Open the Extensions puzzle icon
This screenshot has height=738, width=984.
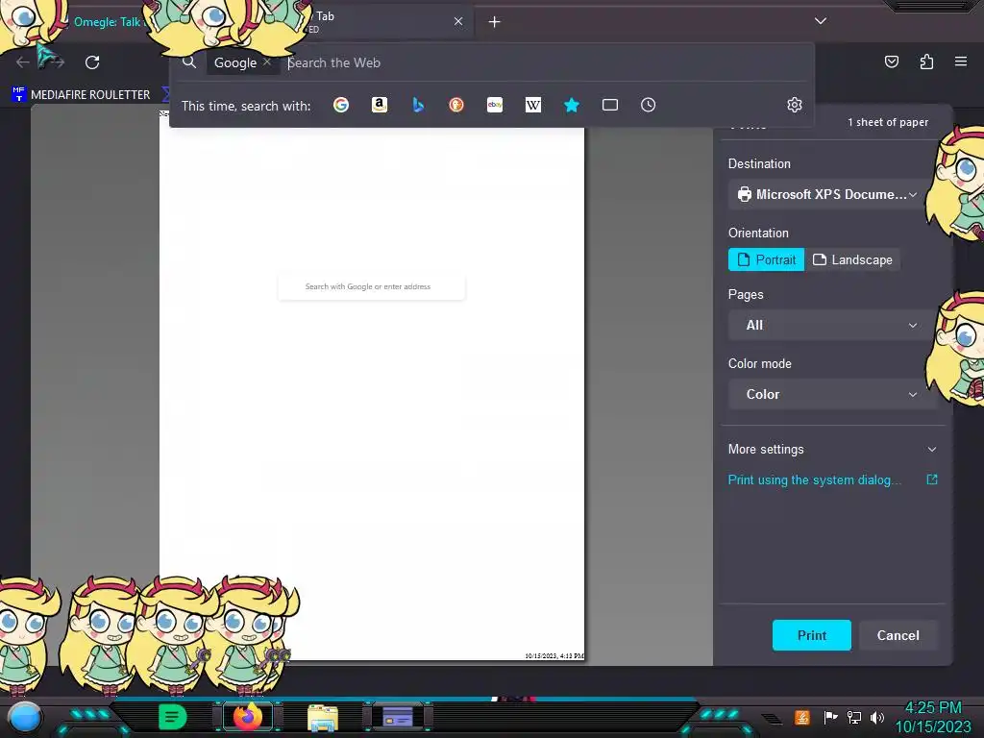tap(926, 61)
